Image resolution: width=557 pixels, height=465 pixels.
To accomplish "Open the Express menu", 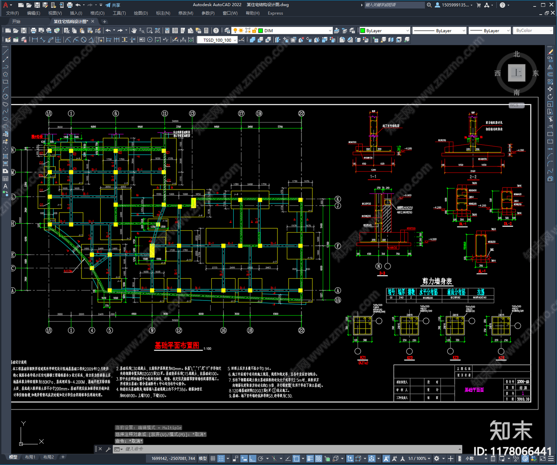I will pyautogui.click(x=275, y=13).
